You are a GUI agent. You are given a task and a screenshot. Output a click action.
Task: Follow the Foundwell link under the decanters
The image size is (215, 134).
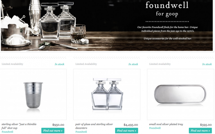click(81, 132)
